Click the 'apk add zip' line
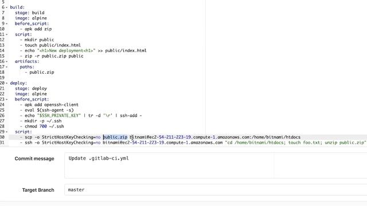Screen dimensions: 367x206 (36, 29)
